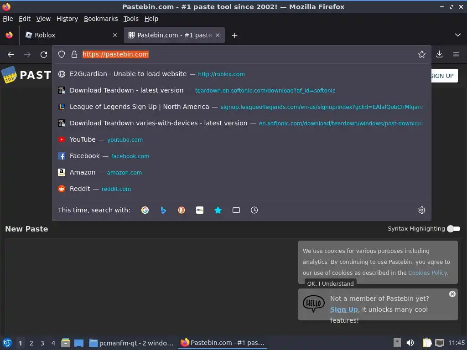467x350 pixels.
Task: Open the Edit menu
Action: [x=25, y=19]
